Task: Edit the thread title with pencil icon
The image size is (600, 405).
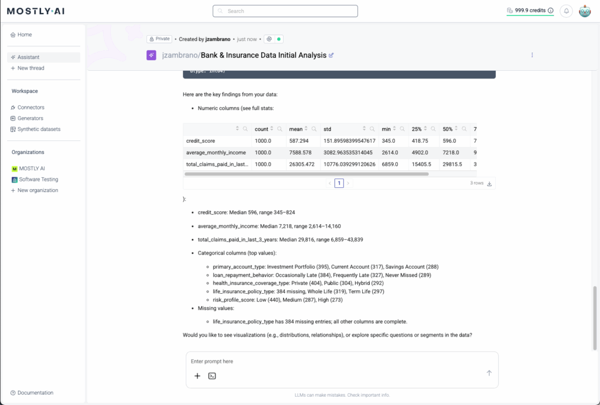Action: pyautogui.click(x=332, y=55)
